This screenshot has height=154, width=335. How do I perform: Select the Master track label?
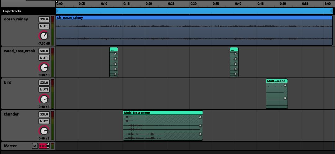(x=10, y=146)
